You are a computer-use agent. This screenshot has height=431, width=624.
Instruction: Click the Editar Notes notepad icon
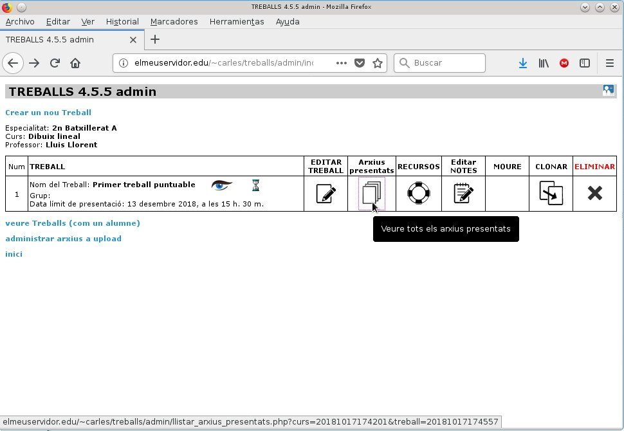point(464,193)
